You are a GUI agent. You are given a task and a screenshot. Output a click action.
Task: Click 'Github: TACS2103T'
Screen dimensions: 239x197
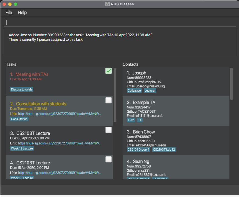(141, 112)
